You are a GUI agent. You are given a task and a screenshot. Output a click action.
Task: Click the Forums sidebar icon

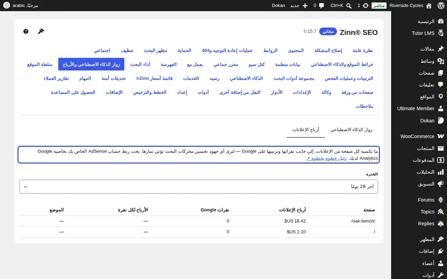point(440,200)
